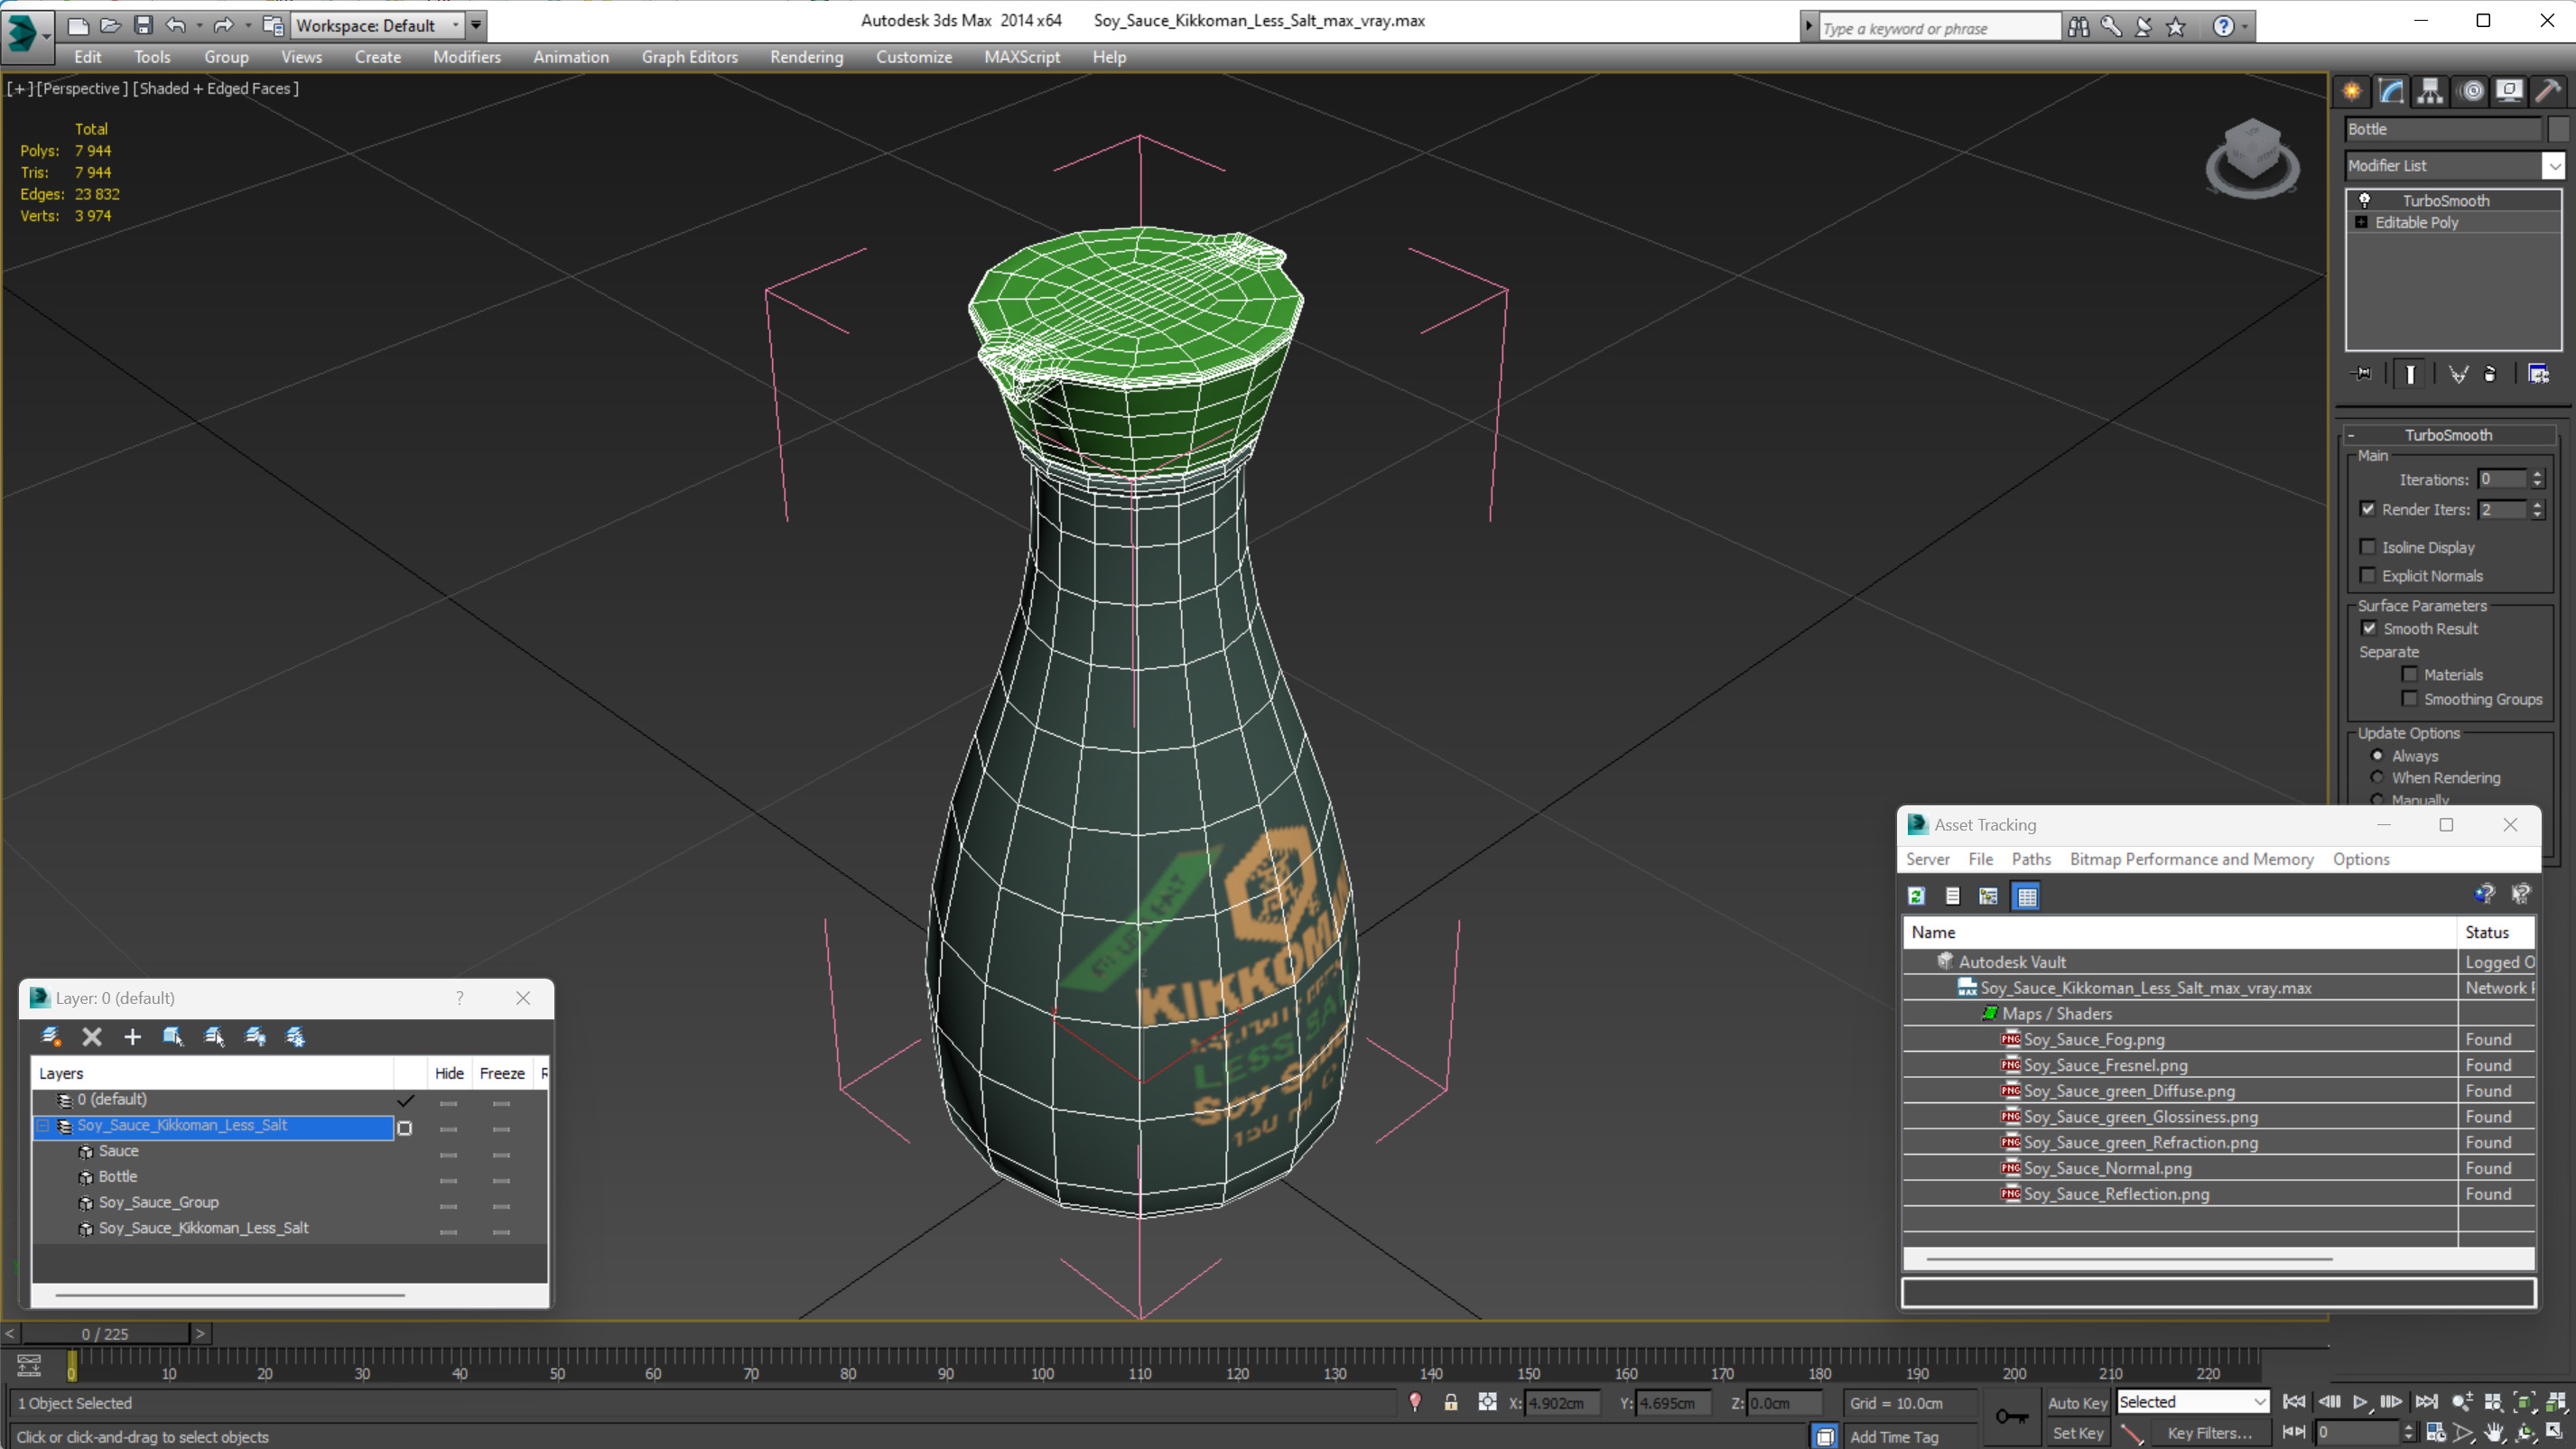Toggle Render Iters checkbox

[2368, 509]
